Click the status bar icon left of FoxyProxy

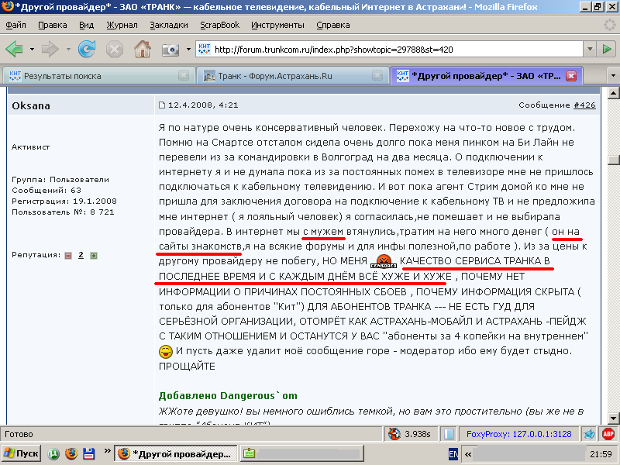click(449, 434)
